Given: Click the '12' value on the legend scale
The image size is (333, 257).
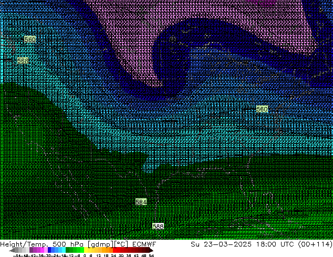Looking at the screenshot, I should tap(99, 255).
